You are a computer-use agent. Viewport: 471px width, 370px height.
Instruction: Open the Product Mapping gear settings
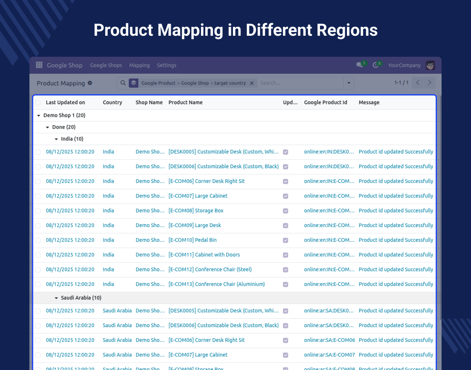click(90, 83)
